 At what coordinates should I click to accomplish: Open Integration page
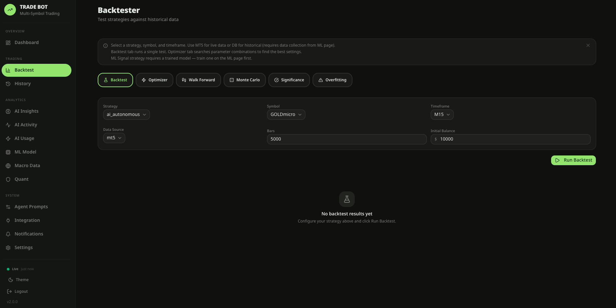pyautogui.click(x=36, y=221)
